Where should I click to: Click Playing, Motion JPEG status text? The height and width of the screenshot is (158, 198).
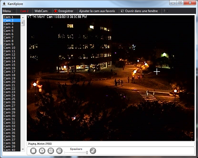40,144
